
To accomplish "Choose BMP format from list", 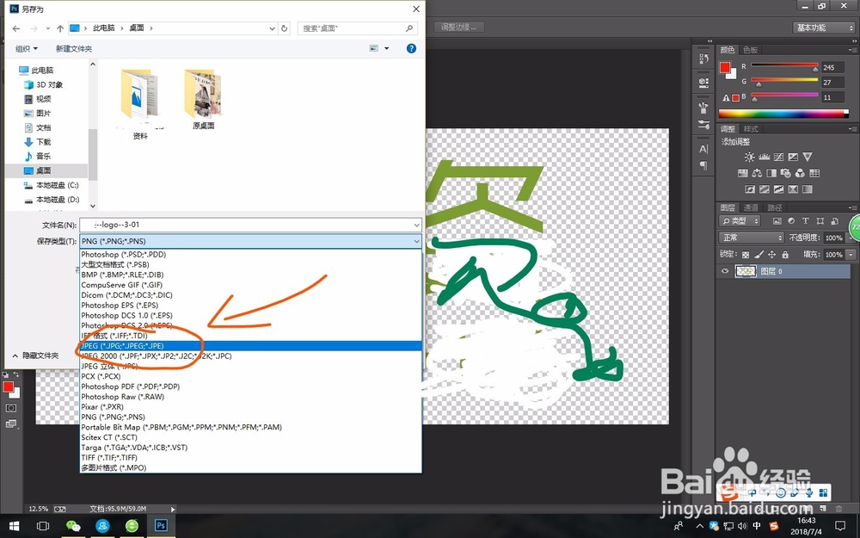I will 250,275.
